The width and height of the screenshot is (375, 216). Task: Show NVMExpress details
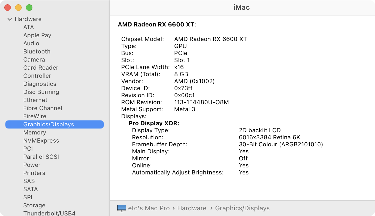click(x=41, y=141)
